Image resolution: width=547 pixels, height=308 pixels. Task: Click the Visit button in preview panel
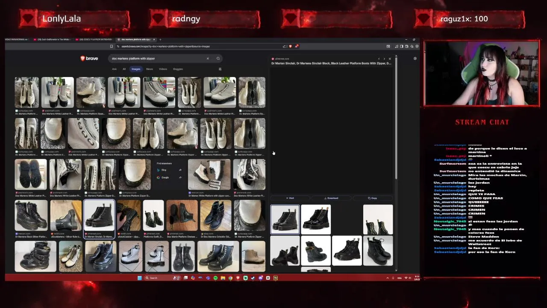(x=290, y=198)
